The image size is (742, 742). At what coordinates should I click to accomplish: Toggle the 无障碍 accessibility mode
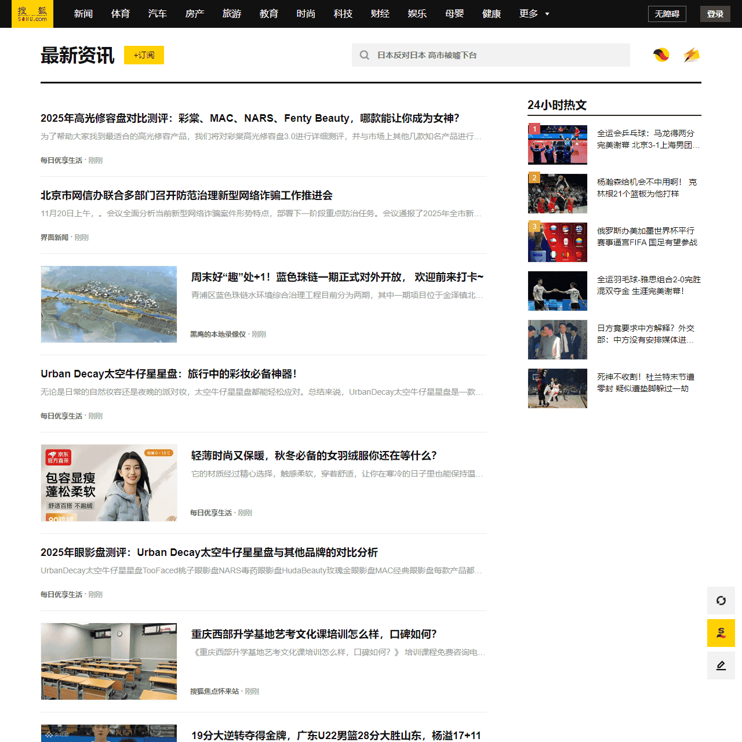click(x=667, y=14)
